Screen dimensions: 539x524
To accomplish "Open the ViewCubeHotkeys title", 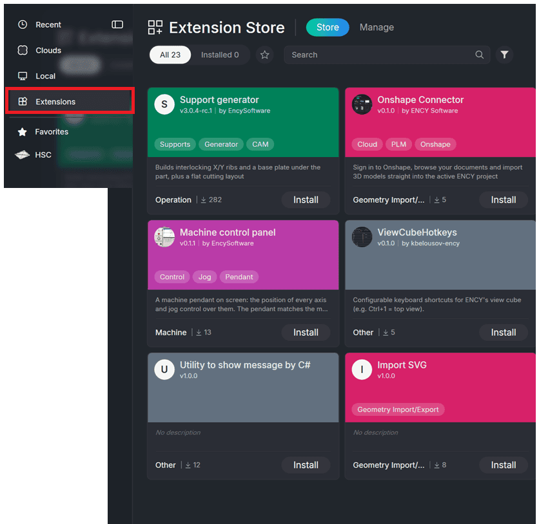I will click(417, 232).
